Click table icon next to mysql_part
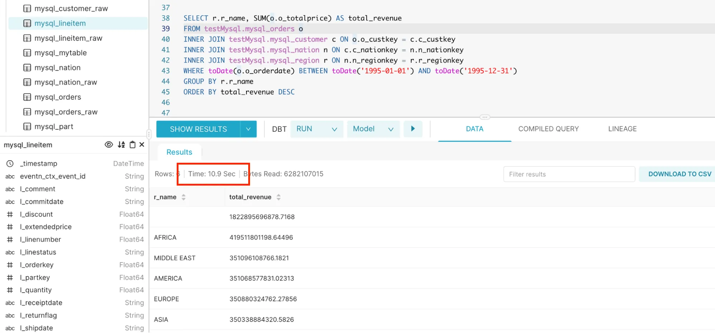The image size is (715, 333). [x=27, y=126]
